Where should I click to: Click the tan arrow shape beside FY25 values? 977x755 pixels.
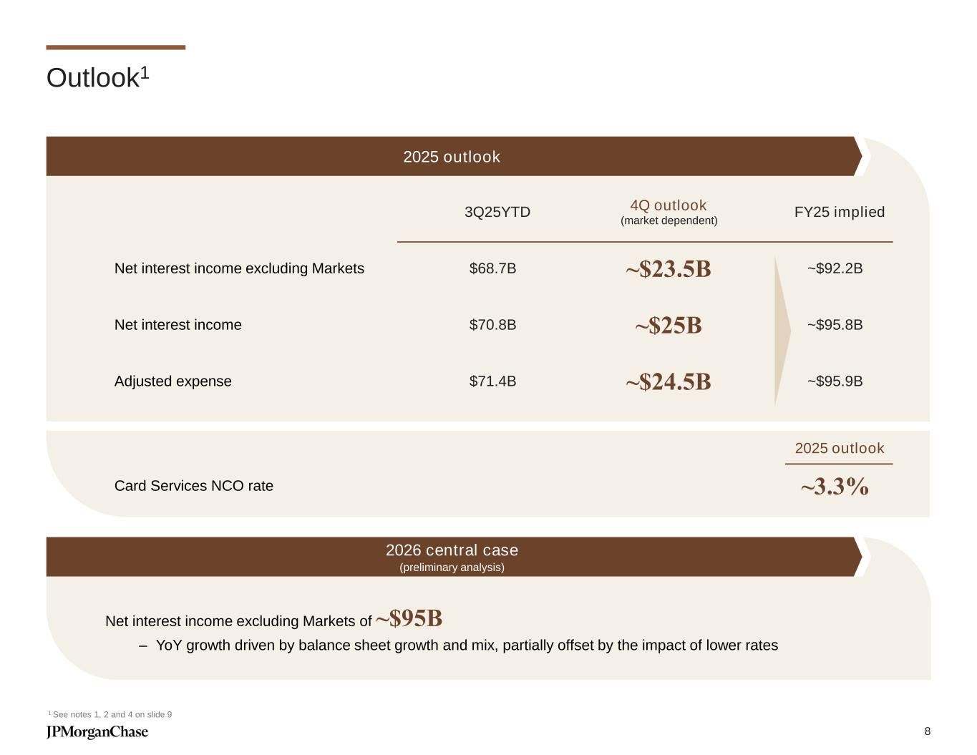[x=782, y=331]
